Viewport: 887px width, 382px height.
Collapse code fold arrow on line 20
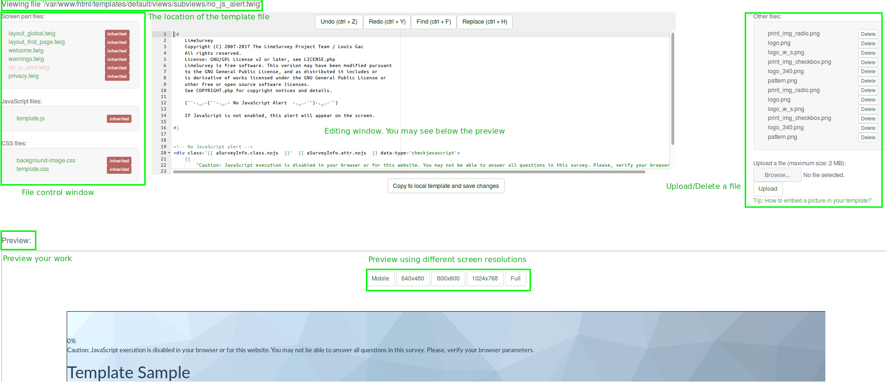coord(169,153)
